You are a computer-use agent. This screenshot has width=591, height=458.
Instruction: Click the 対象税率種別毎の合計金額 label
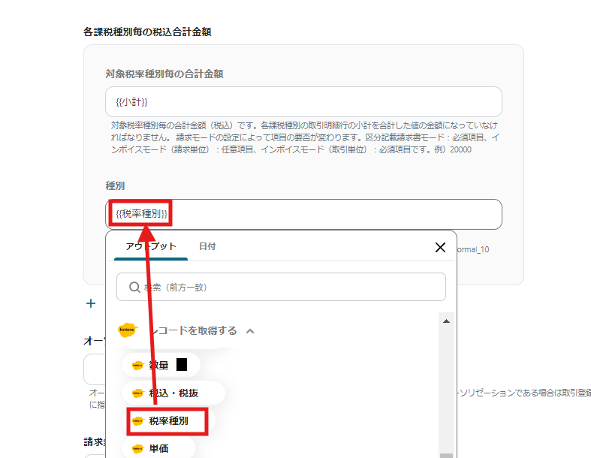coord(164,74)
